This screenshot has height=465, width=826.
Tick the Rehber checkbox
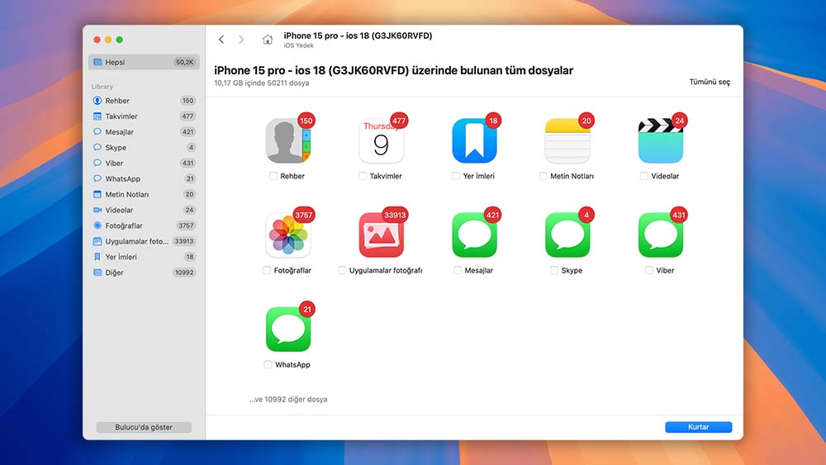273,176
